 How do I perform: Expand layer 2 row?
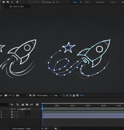point(0,115)
